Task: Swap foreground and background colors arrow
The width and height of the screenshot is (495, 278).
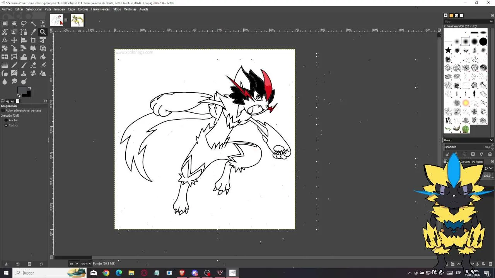Action: [x=29, y=88]
